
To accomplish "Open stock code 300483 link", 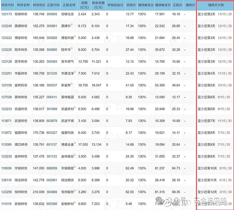I will coord(52,61).
